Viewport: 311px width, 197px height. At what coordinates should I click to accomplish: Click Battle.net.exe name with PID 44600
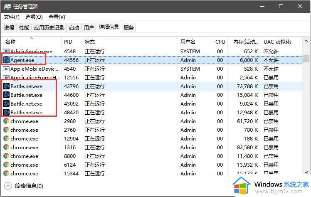[x=26, y=95]
